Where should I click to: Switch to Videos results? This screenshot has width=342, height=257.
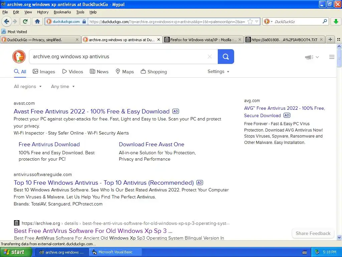(72, 72)
